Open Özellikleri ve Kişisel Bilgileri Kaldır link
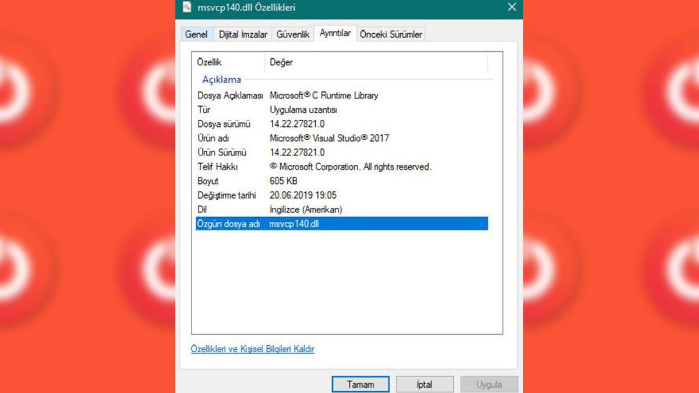The image size is (699, 393). coord(252,349)
